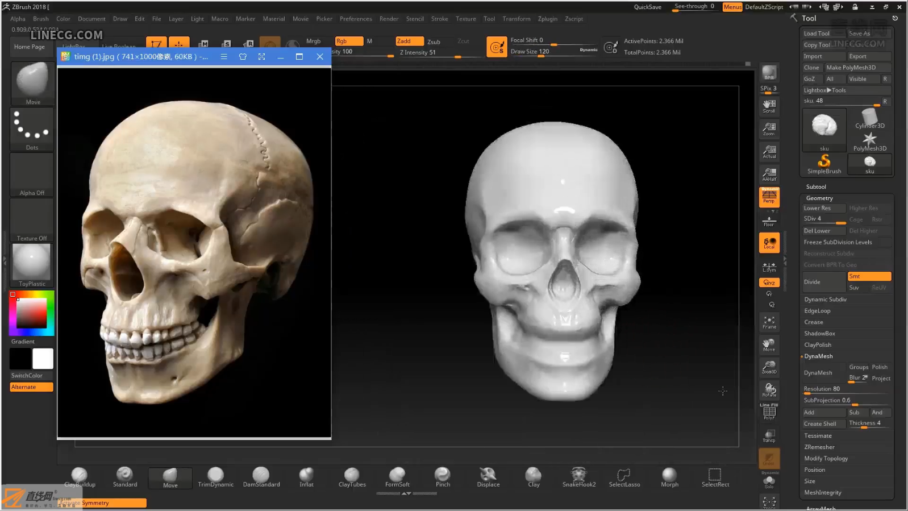Click Make PolyMesh3D button
This screenshot has height=511, width=908.
pyautogui.click(x=857, y=68)
